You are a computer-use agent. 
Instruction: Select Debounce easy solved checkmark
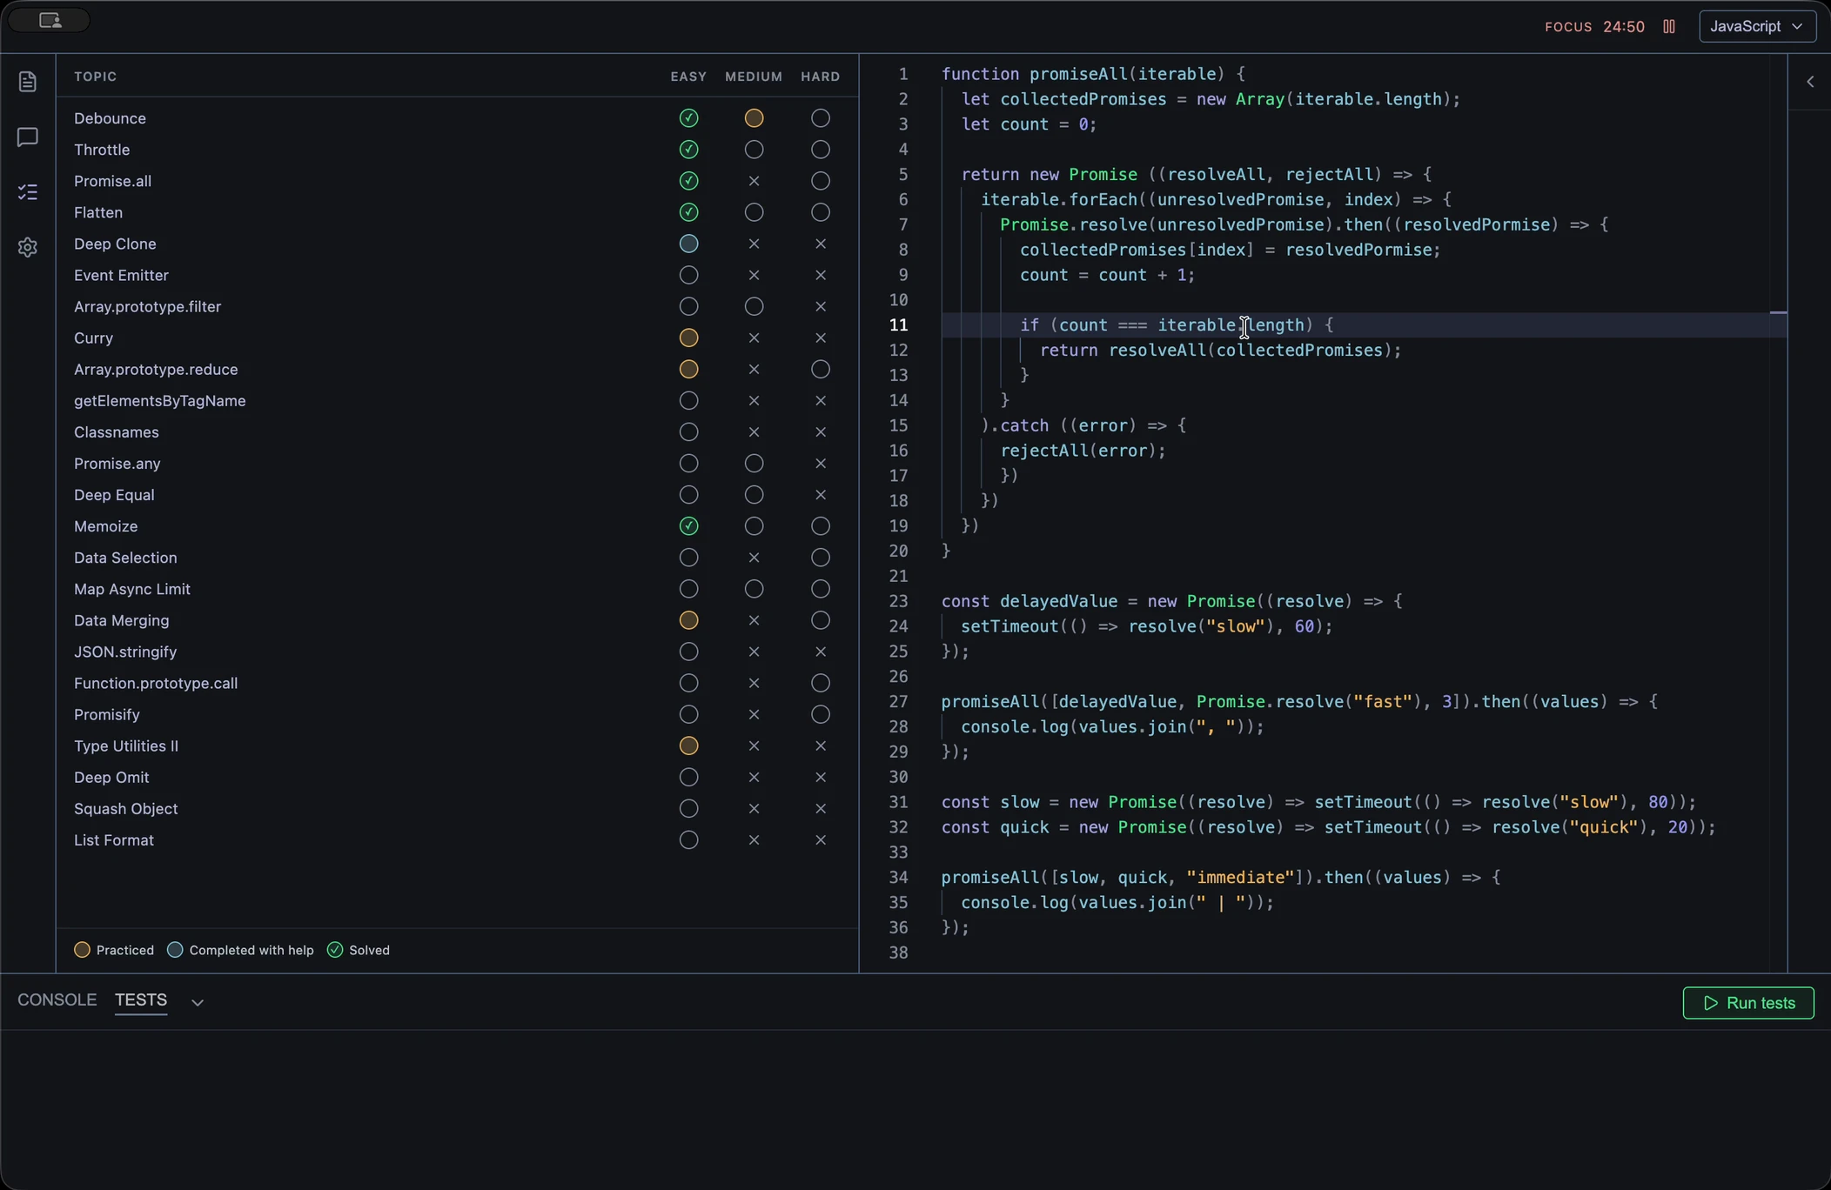point(688,118)
